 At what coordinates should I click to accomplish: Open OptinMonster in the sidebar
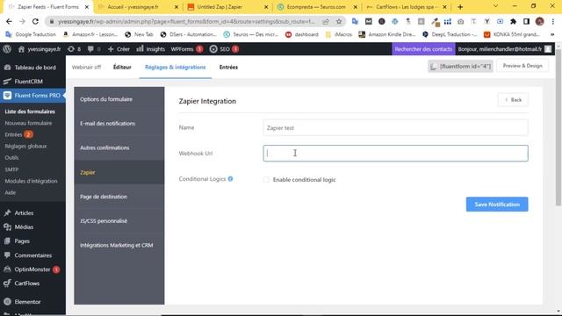pyautogui.click(x=32, y=269)
